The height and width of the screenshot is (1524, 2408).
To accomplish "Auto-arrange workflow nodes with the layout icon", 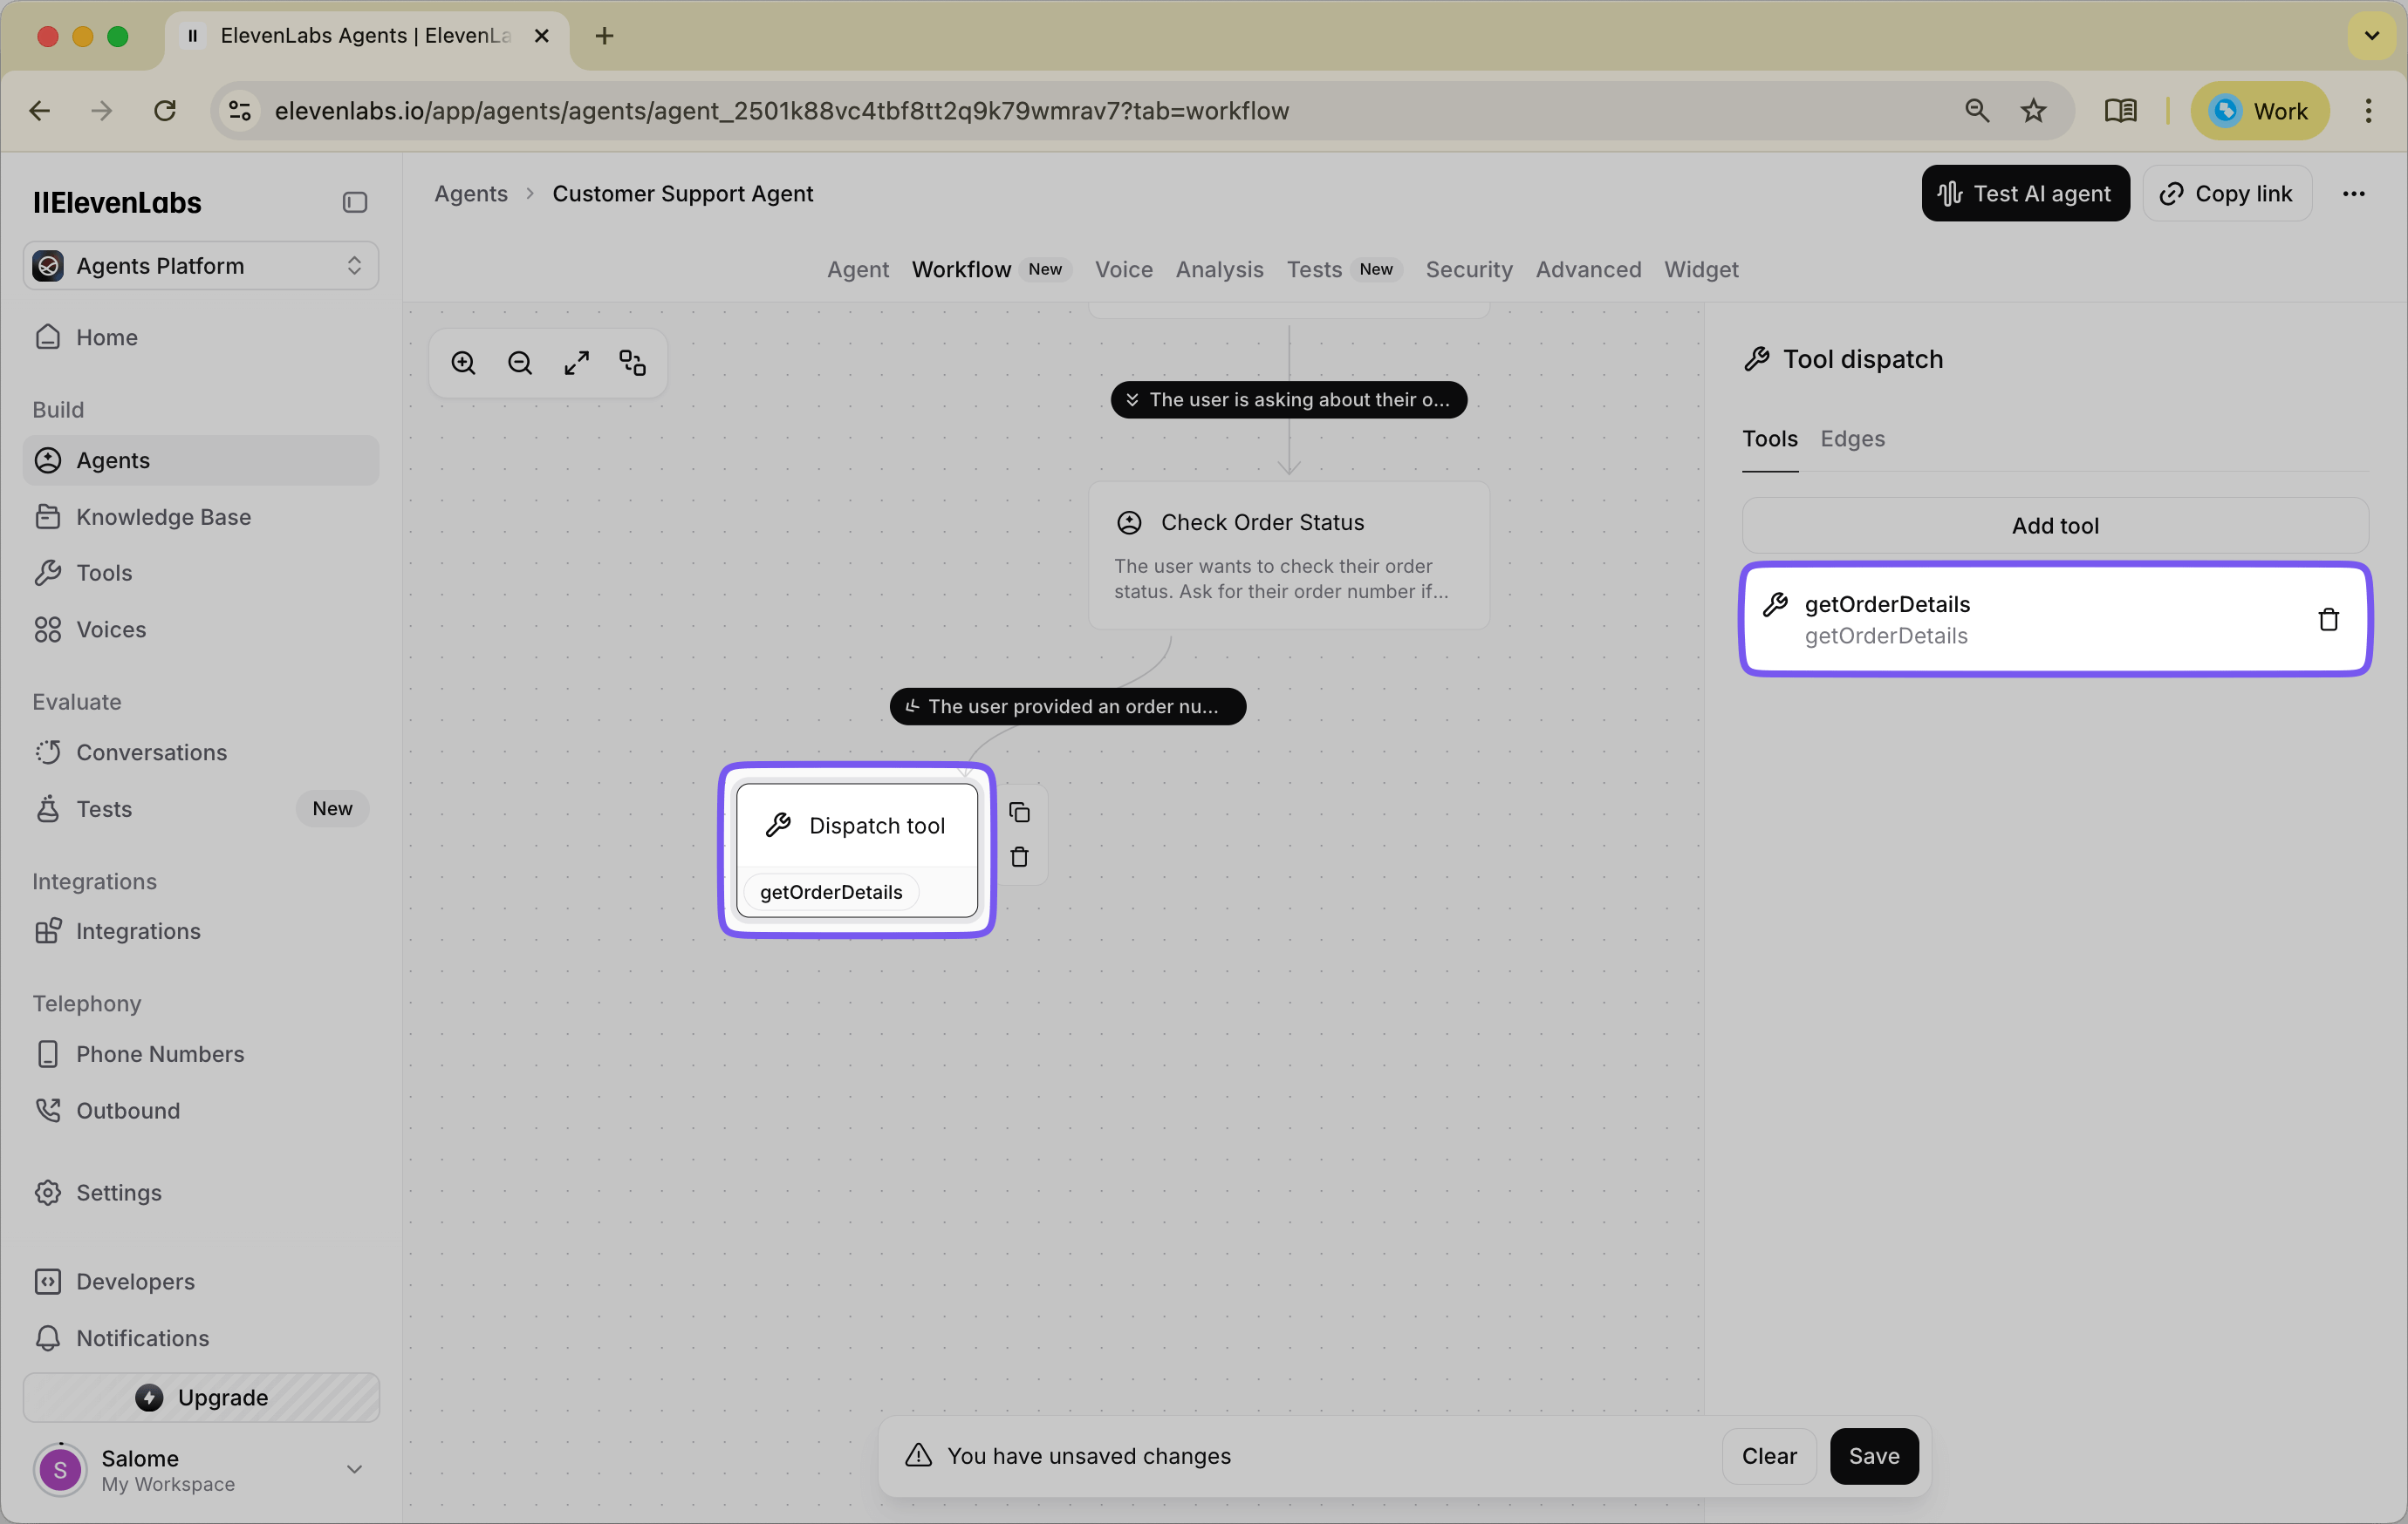I will click(x=632, y=362).
